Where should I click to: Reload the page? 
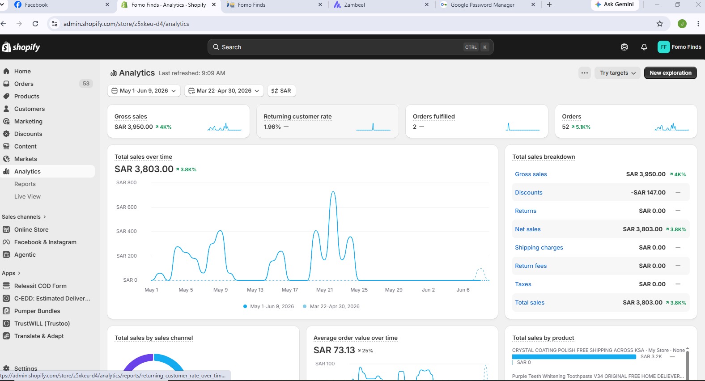pos(35,24)
